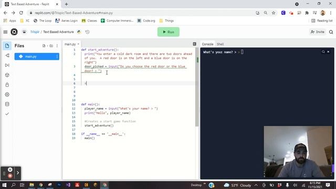Go back in browser
Screen dimensions: 336x189
click(x=5, y=13)
